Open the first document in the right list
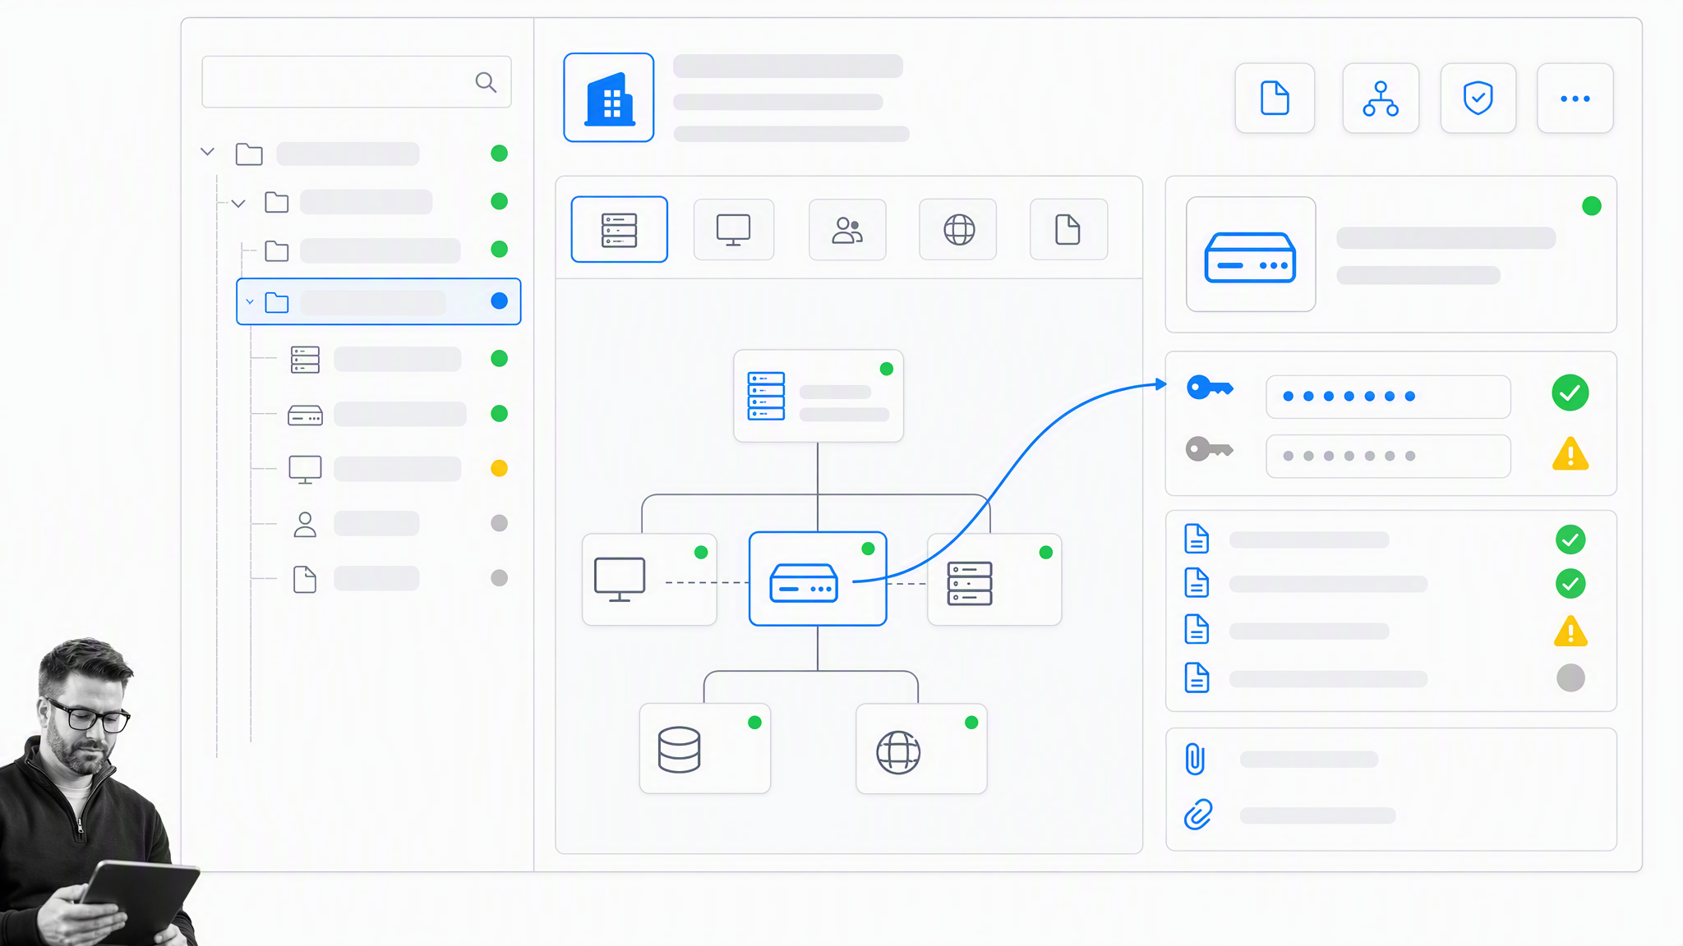Viewport: 1683px width, 946px height. tap(1197, 539)
